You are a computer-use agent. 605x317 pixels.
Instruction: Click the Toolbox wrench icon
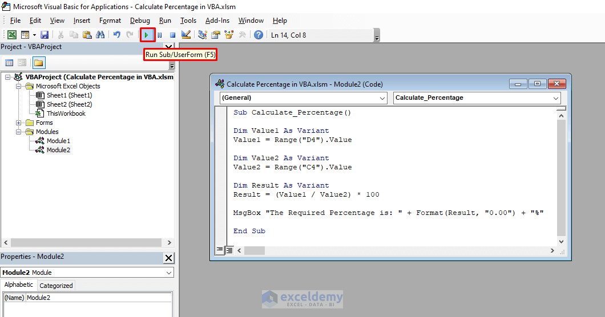[x=243, y=35]
